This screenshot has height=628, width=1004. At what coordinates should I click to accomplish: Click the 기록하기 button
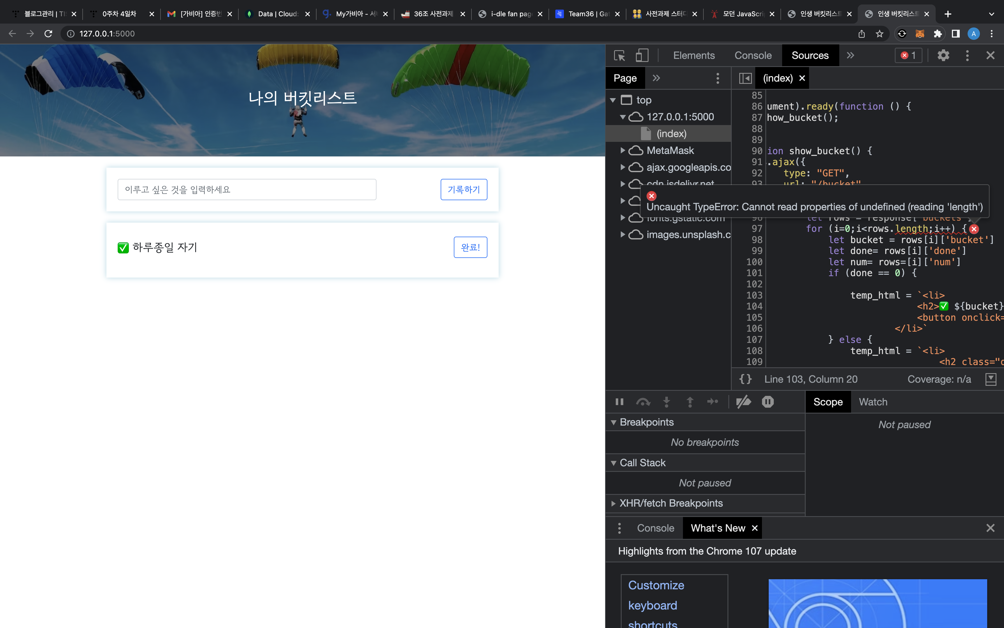tap(464, 190)
